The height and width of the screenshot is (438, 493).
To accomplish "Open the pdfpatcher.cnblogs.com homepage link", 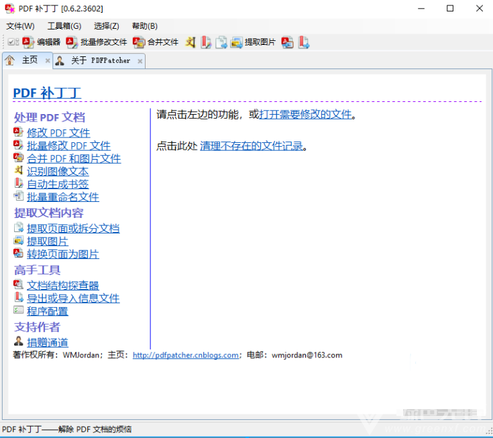I will click(x=186, y=355).
